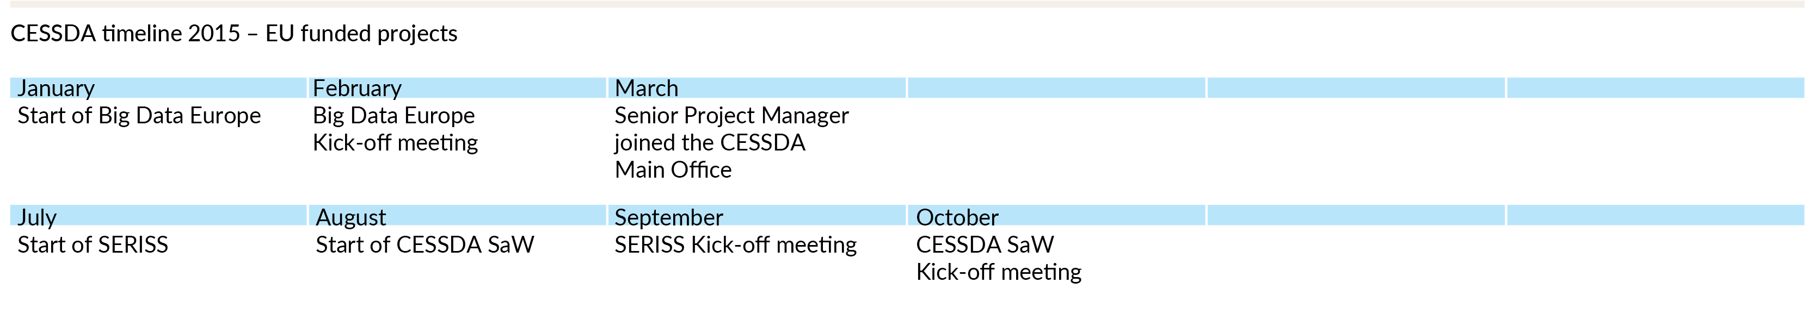This screenshot has width=1814, height=320.
Task: Select the March month header
Action: [x=757, y=89]
